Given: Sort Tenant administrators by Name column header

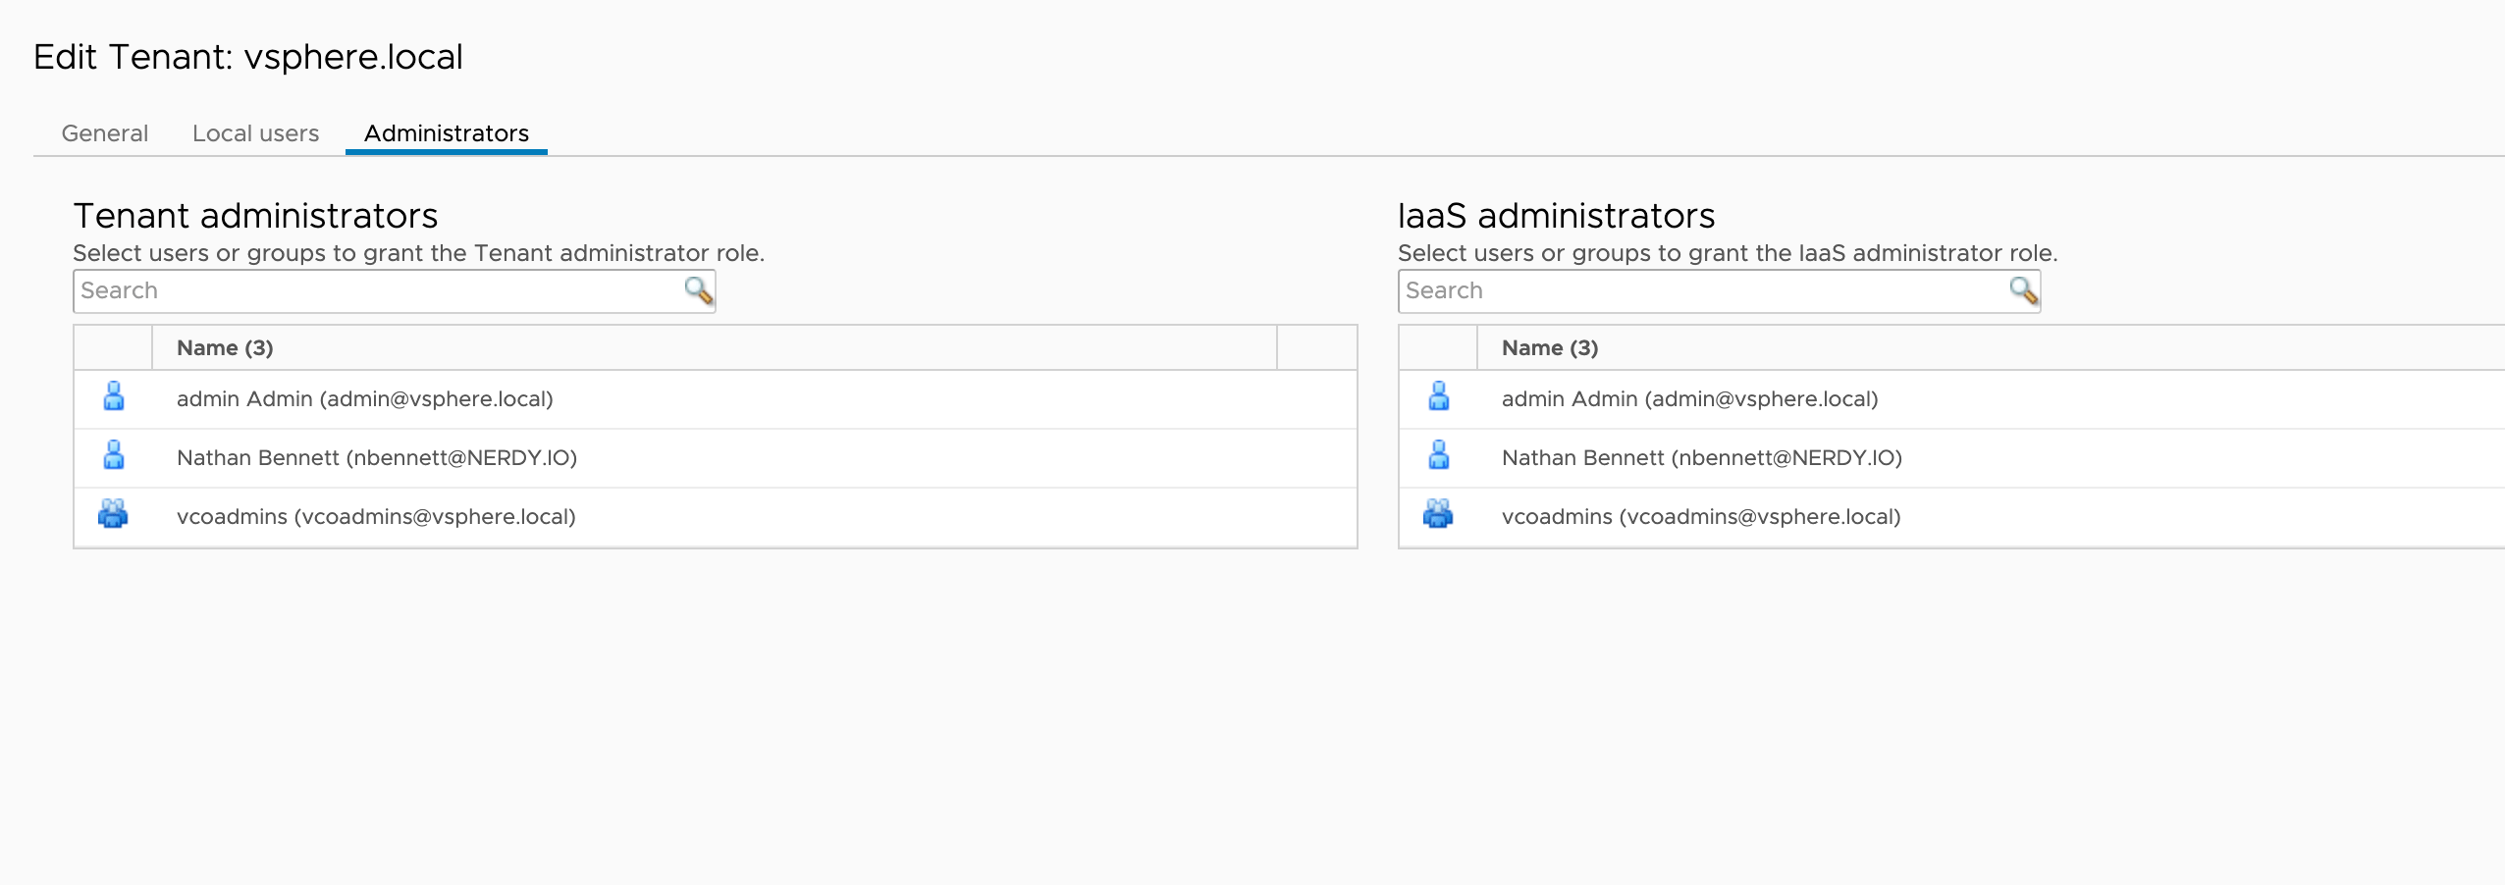Looking at the screenshot, I should [225, 348].
